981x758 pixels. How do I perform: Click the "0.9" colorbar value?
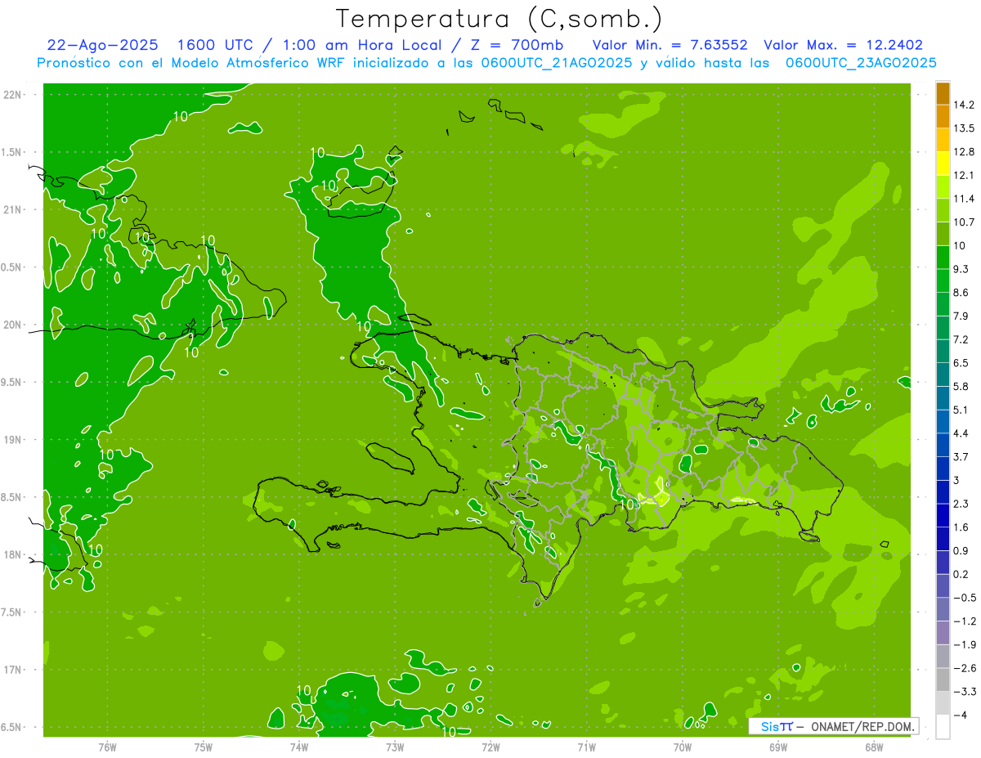click(961, 551)
